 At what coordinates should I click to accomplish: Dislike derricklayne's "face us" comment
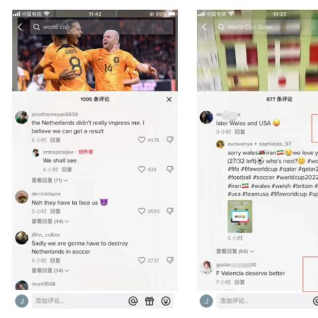(x=170, y=211)
